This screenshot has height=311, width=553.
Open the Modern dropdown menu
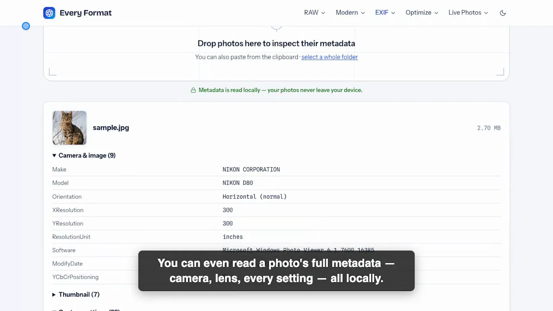point(350,12)
